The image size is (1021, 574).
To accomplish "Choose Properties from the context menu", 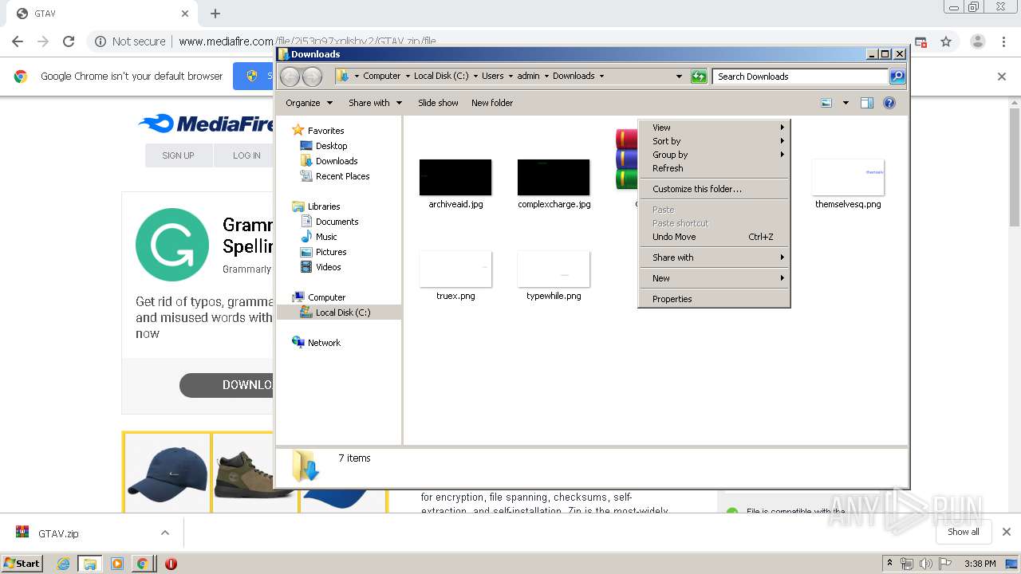I will (x=714, y=299).
